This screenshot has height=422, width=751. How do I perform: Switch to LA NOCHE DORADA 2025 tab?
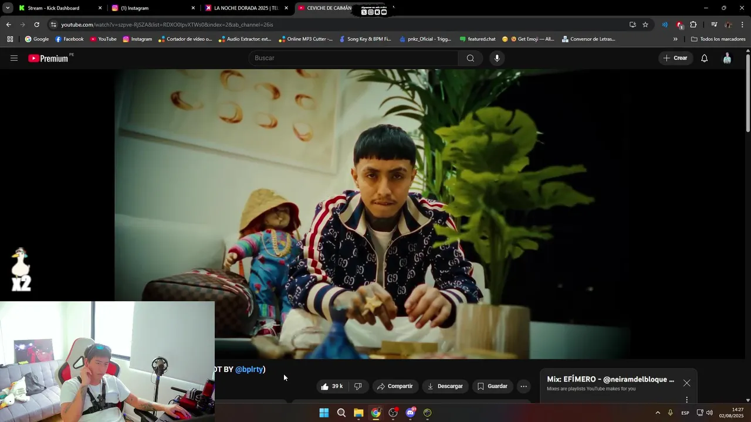pyautogui.click(x=246, y=8)
